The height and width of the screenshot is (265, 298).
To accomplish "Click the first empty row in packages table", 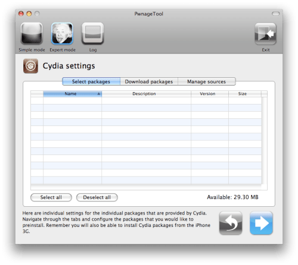I will tap(146, 100).
